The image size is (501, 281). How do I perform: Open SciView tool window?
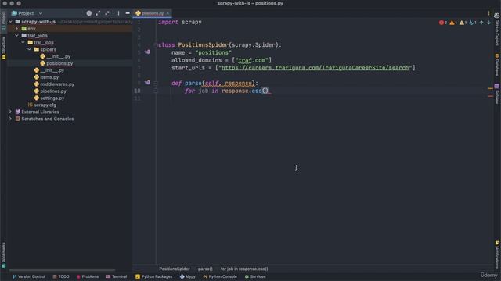click(497, 94)
